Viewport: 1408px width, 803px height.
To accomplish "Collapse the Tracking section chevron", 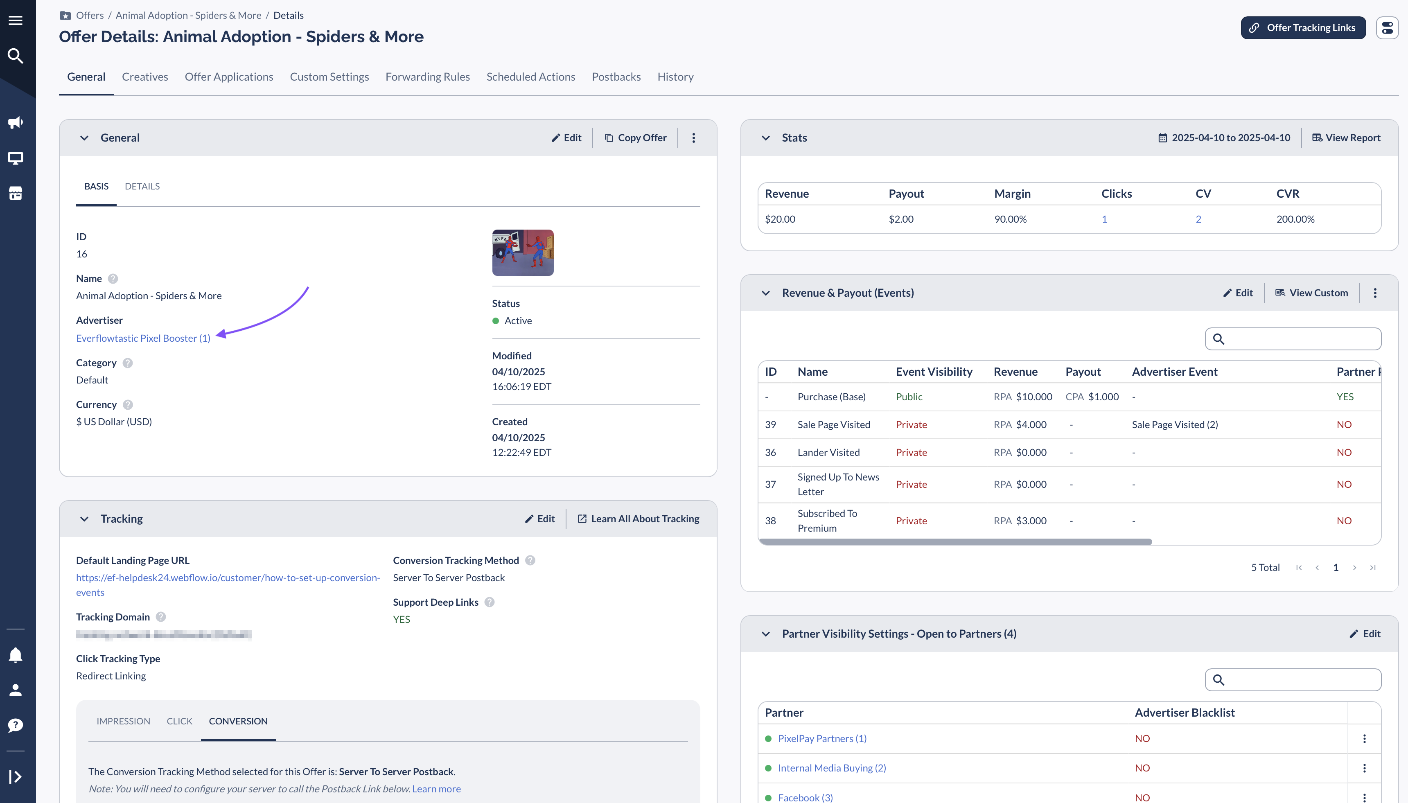I will [x=84, y=519].
